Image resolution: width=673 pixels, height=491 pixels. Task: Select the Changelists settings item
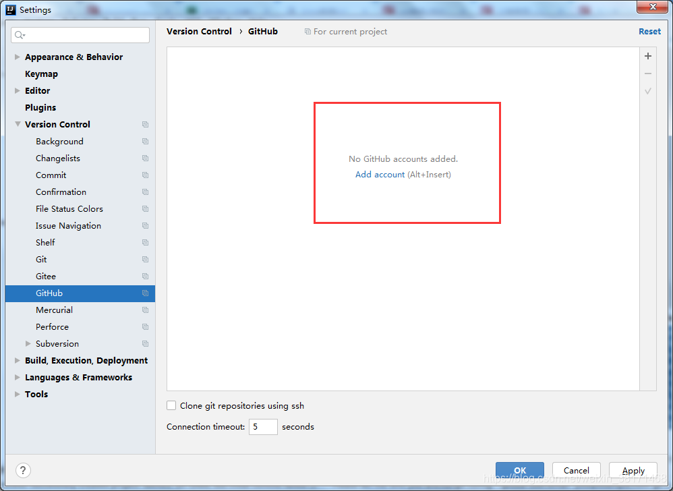tap(58, 158)
